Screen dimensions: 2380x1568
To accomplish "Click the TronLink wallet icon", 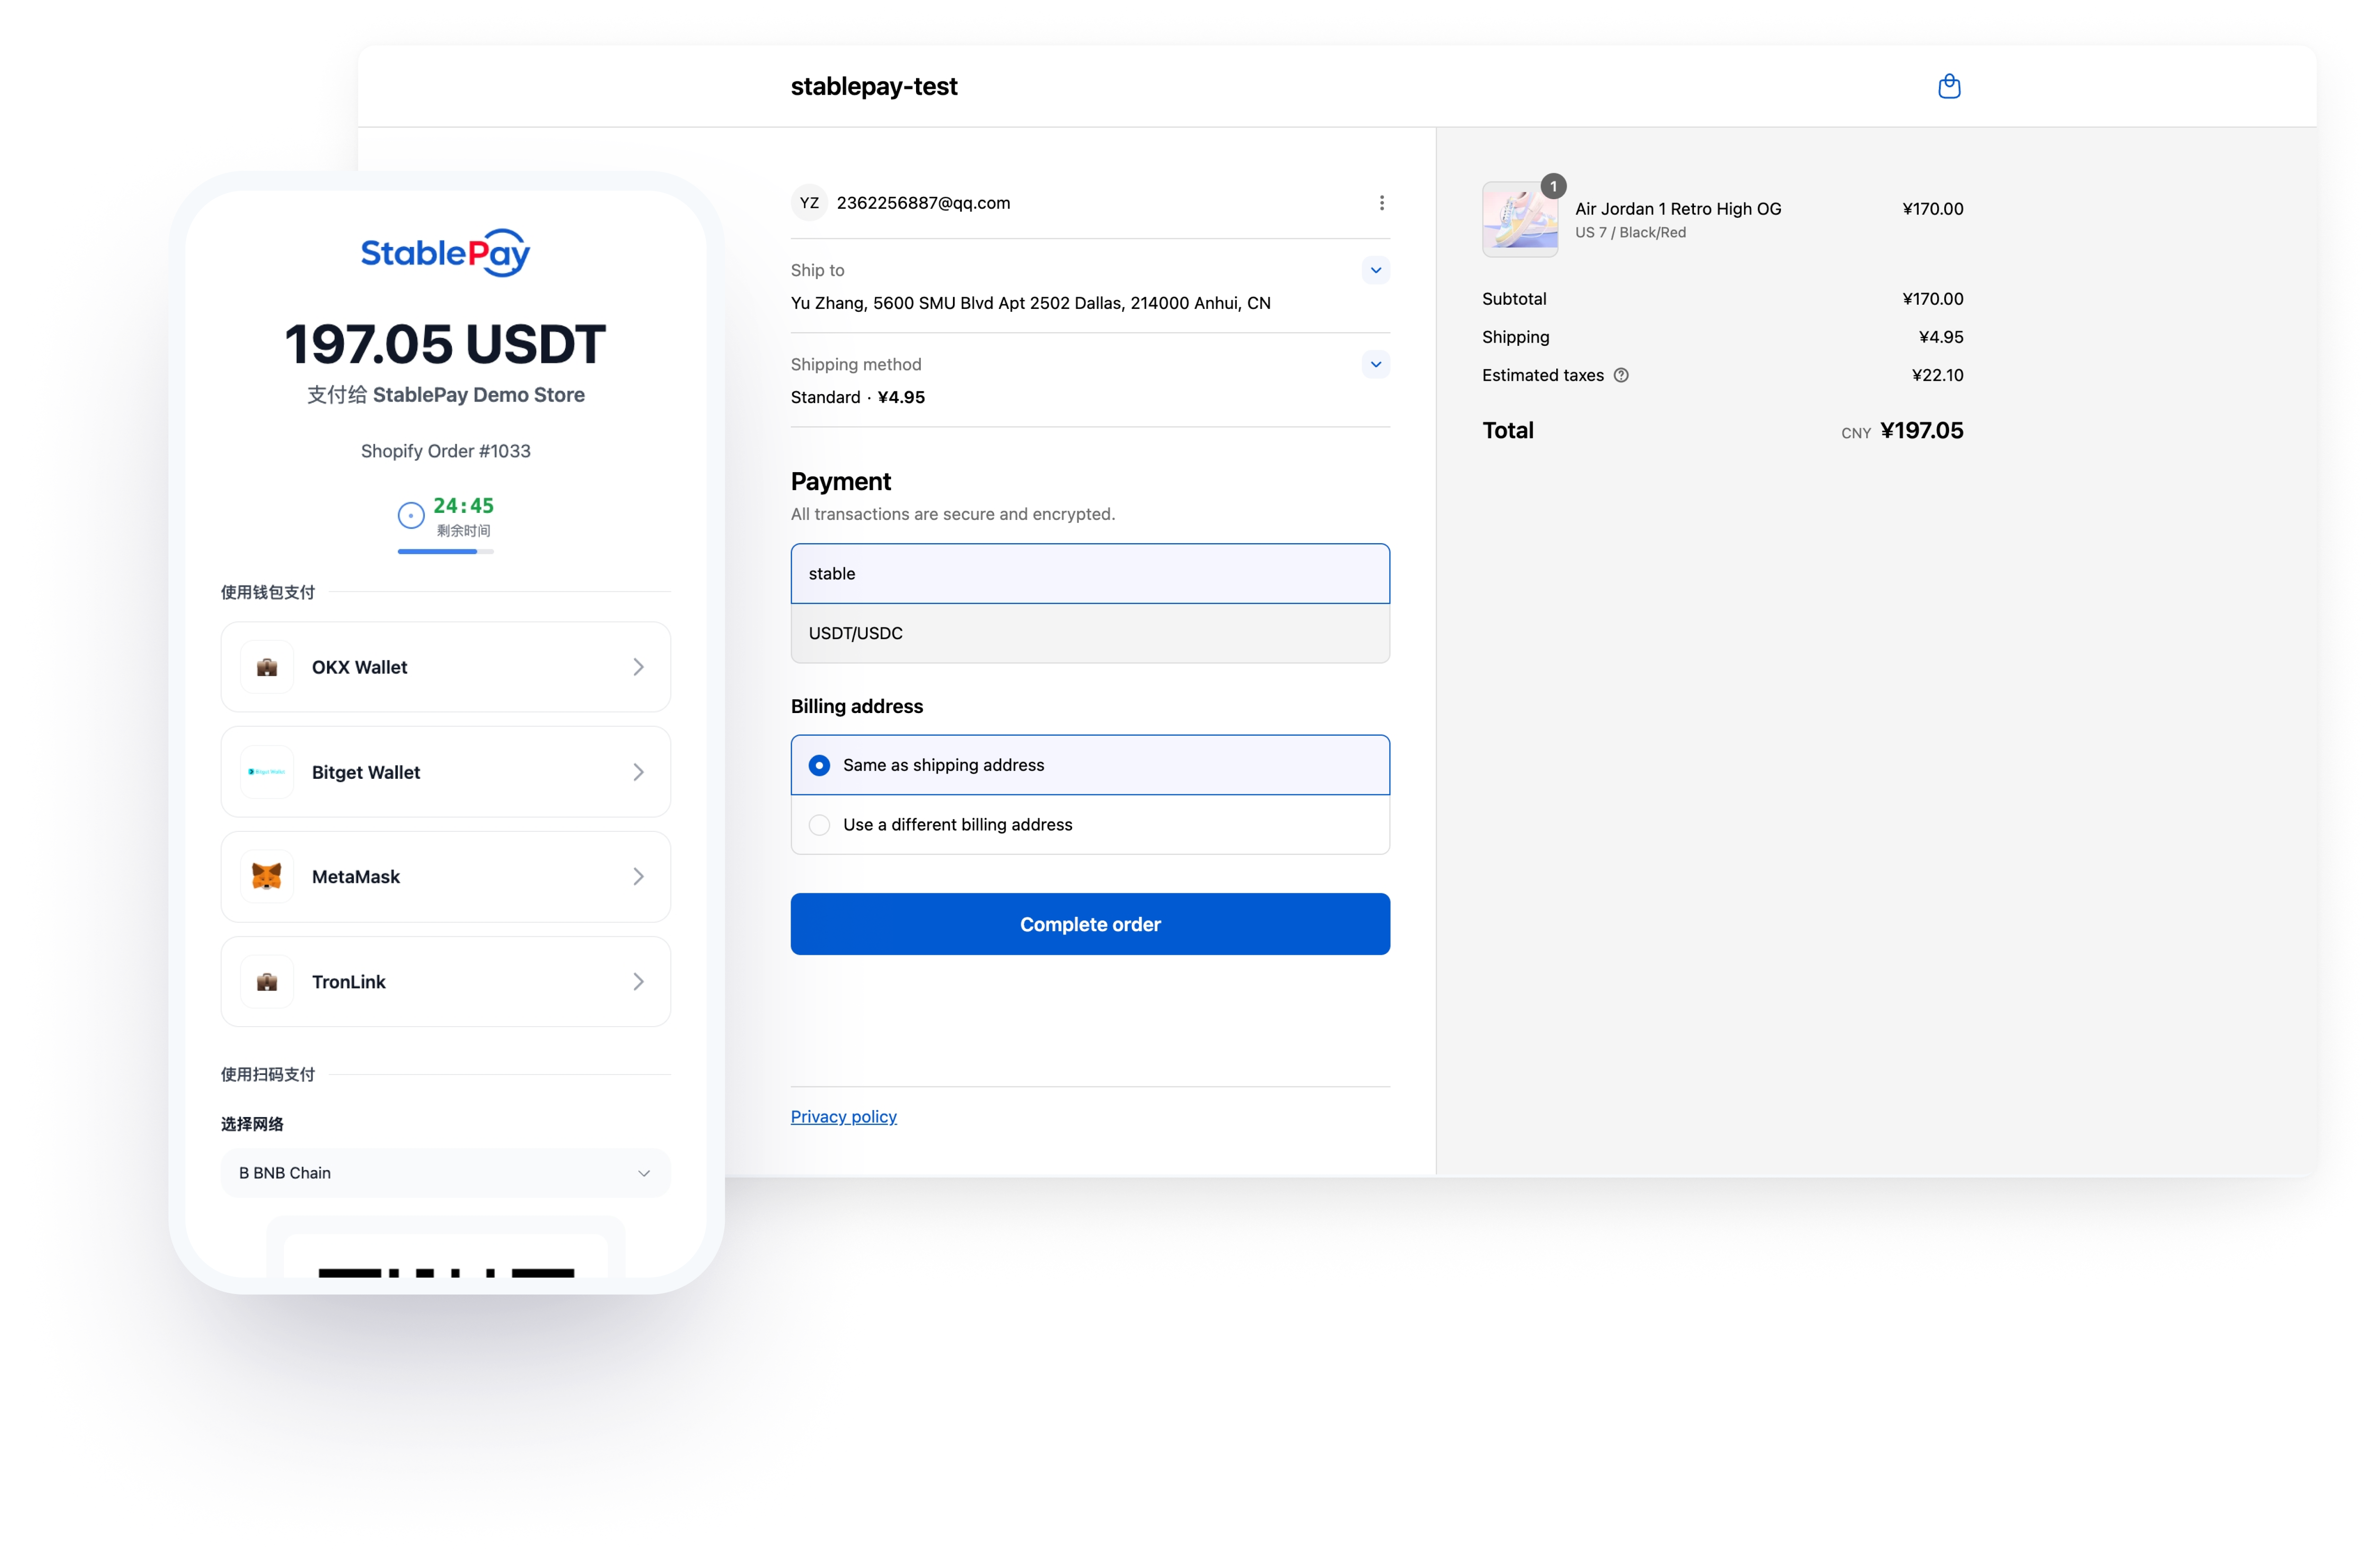I will [x=267, y=982].
